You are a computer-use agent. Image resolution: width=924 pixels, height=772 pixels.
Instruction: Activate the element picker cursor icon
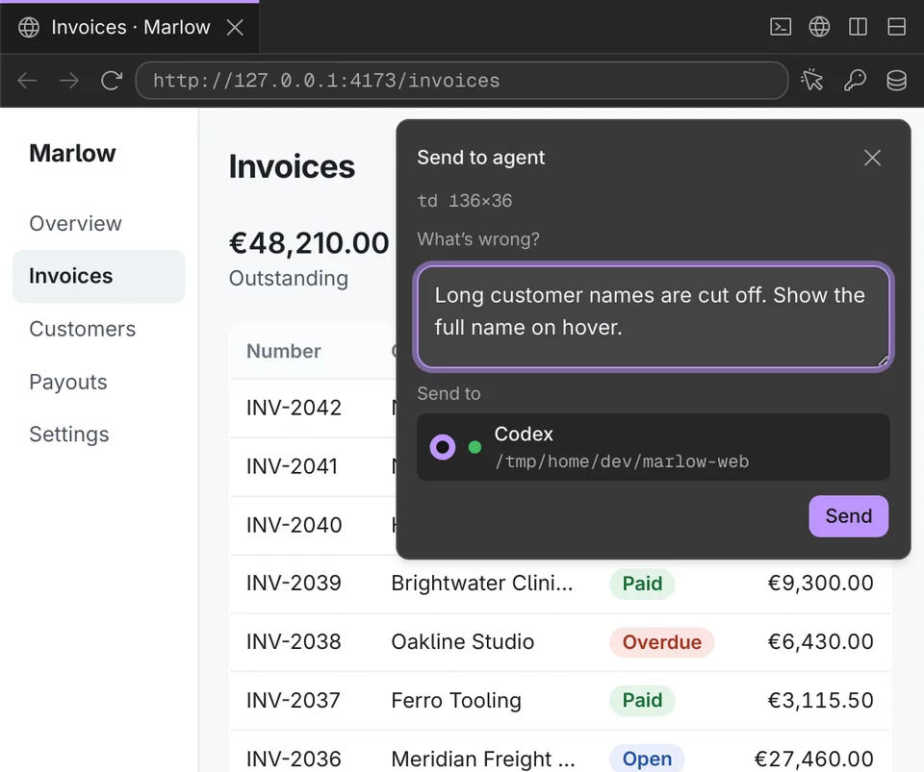812,80
